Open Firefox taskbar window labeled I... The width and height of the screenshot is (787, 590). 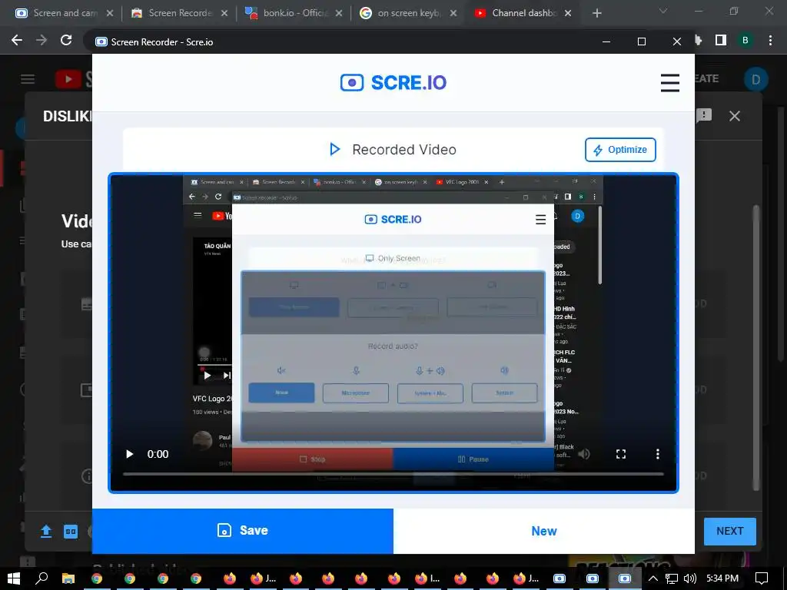(x=427, y=578)
